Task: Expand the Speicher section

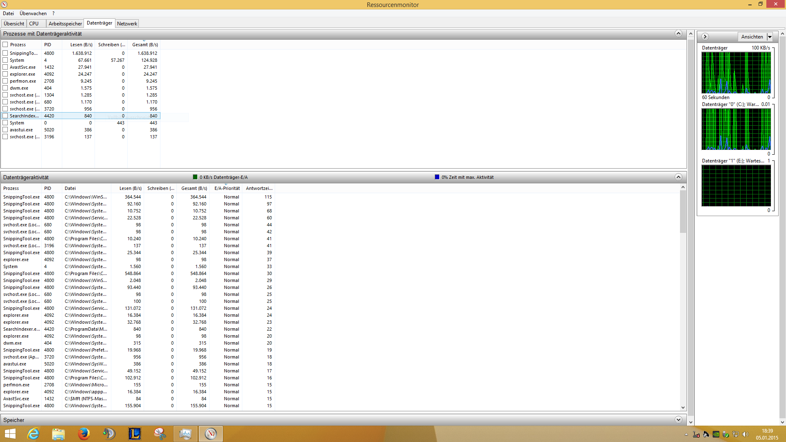Action: click(678, 420)
